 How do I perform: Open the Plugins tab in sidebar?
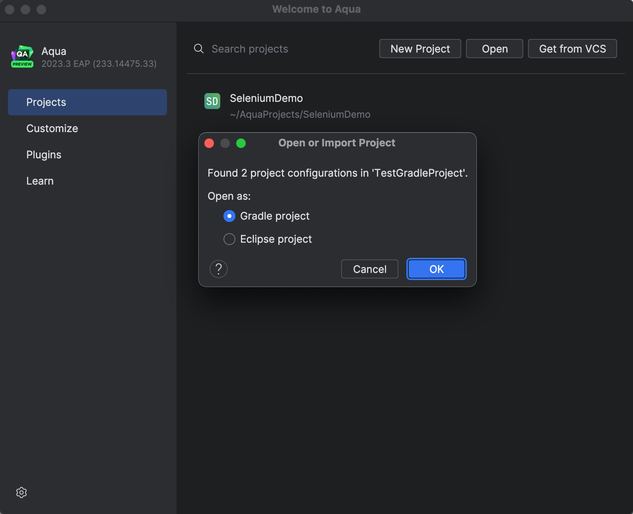87,155
